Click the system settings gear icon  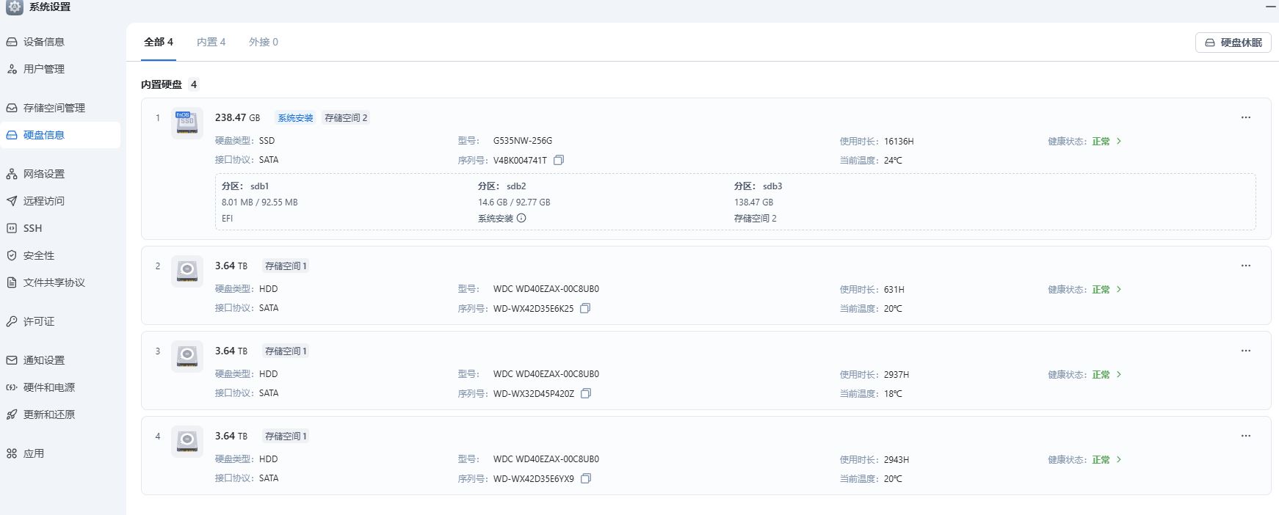pyautogui.click(x=15, y=7)
